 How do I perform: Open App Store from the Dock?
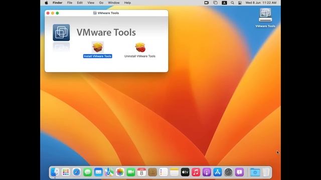(218, 172)
